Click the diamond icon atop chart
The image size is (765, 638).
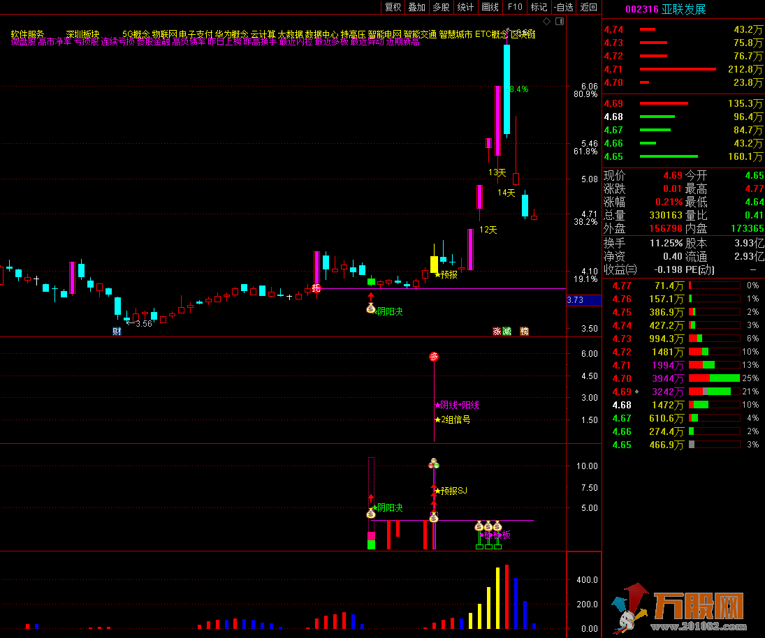[x=546, y=22]
